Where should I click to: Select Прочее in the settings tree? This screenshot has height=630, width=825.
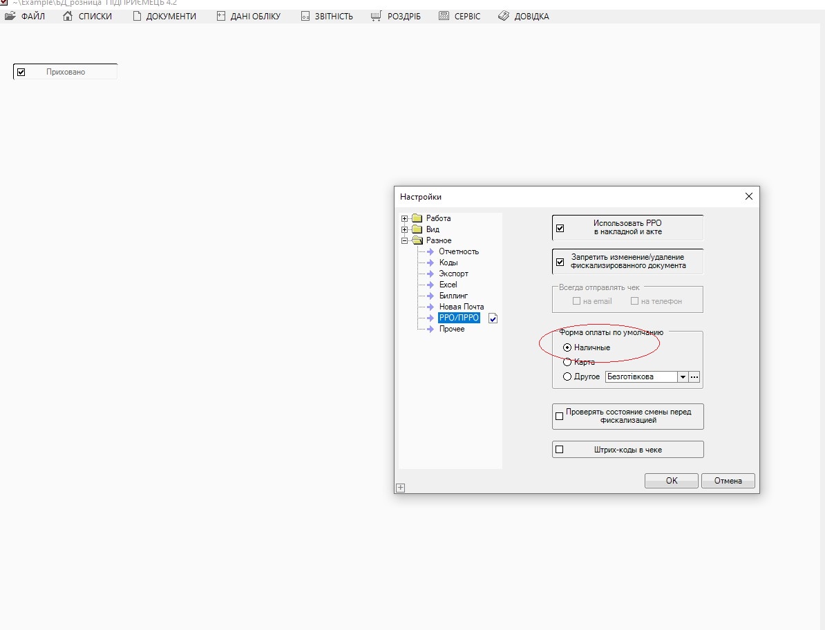click(452, 329)
